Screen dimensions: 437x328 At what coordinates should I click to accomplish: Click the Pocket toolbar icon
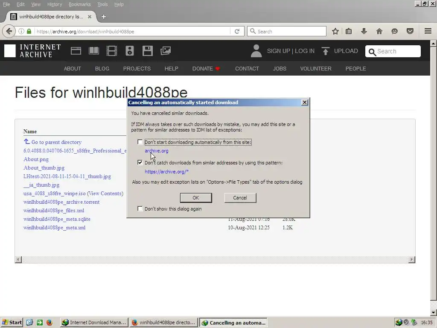410,31
